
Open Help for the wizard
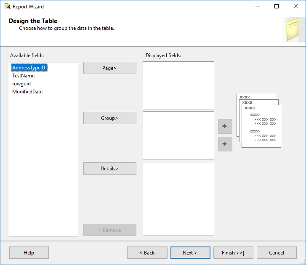coord(29,253)
